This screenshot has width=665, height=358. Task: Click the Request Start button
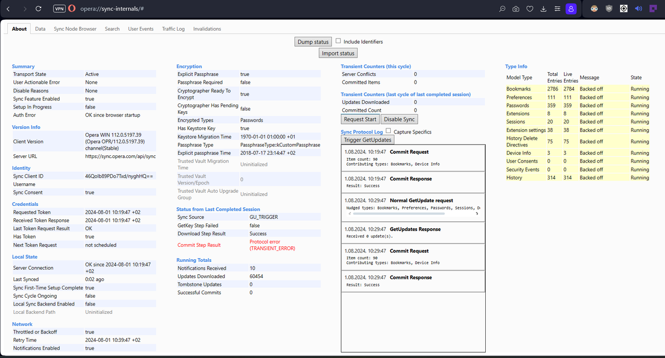pyautogui.click(x=361, y=119)
